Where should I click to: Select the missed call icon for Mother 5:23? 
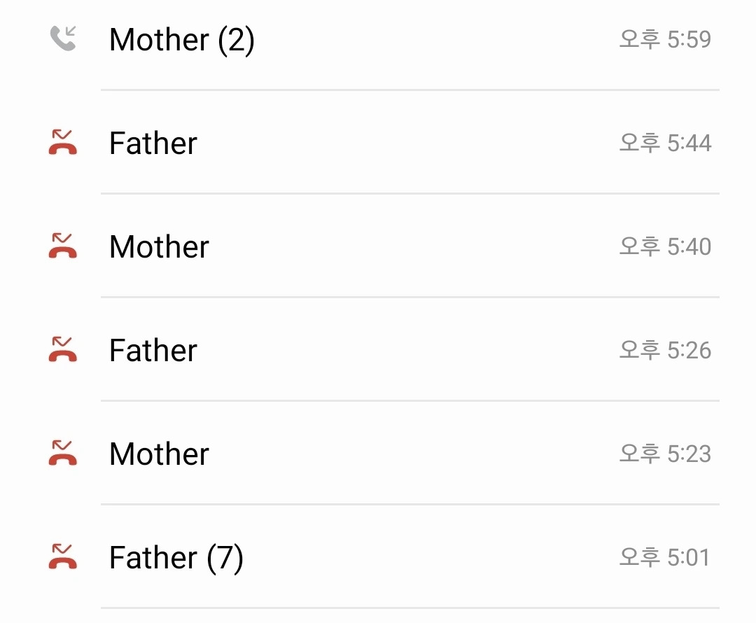63,453
